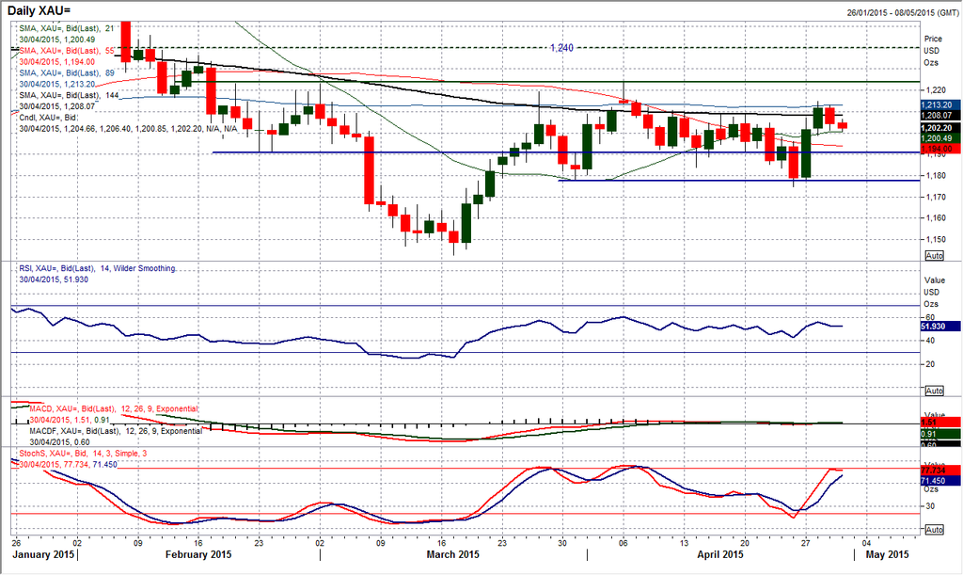Click the 1,194.00 red price tag
The width and height of the screenshot is (963, 575).
[x=940, y=149]
